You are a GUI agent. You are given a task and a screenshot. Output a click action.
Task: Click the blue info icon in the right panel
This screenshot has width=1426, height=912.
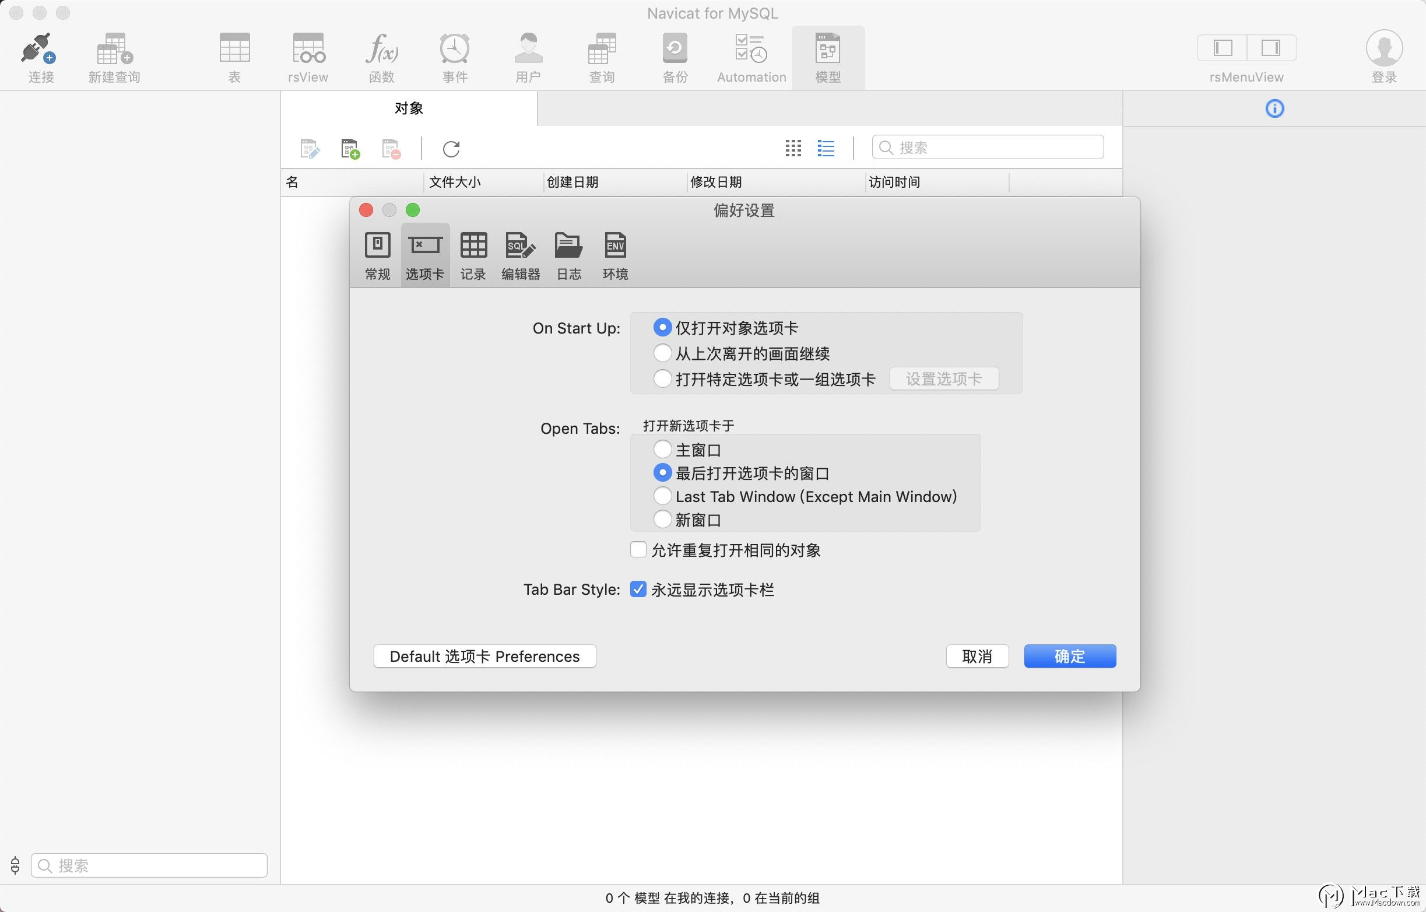click(1274, 108)
